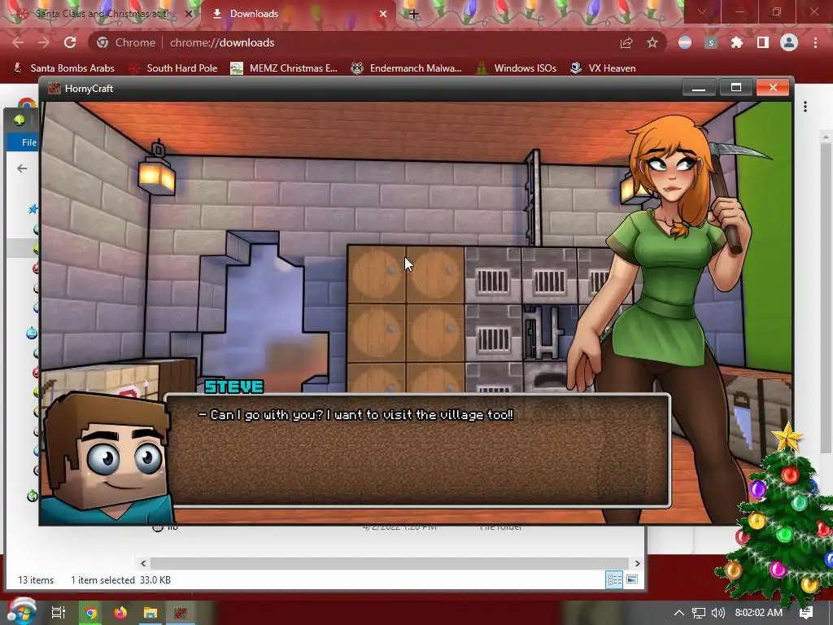Click File Explorer back arrow

coord(22,168)
